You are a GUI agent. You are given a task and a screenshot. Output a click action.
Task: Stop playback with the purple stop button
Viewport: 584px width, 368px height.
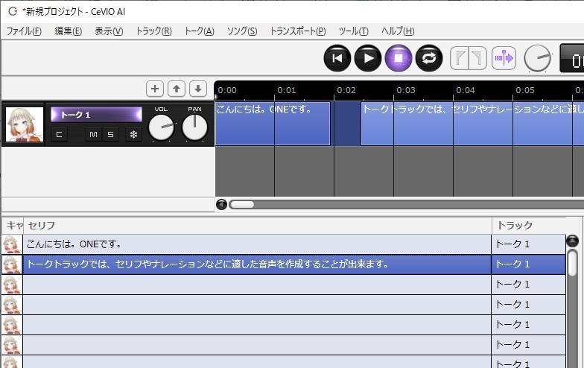(x=399, y=58)
